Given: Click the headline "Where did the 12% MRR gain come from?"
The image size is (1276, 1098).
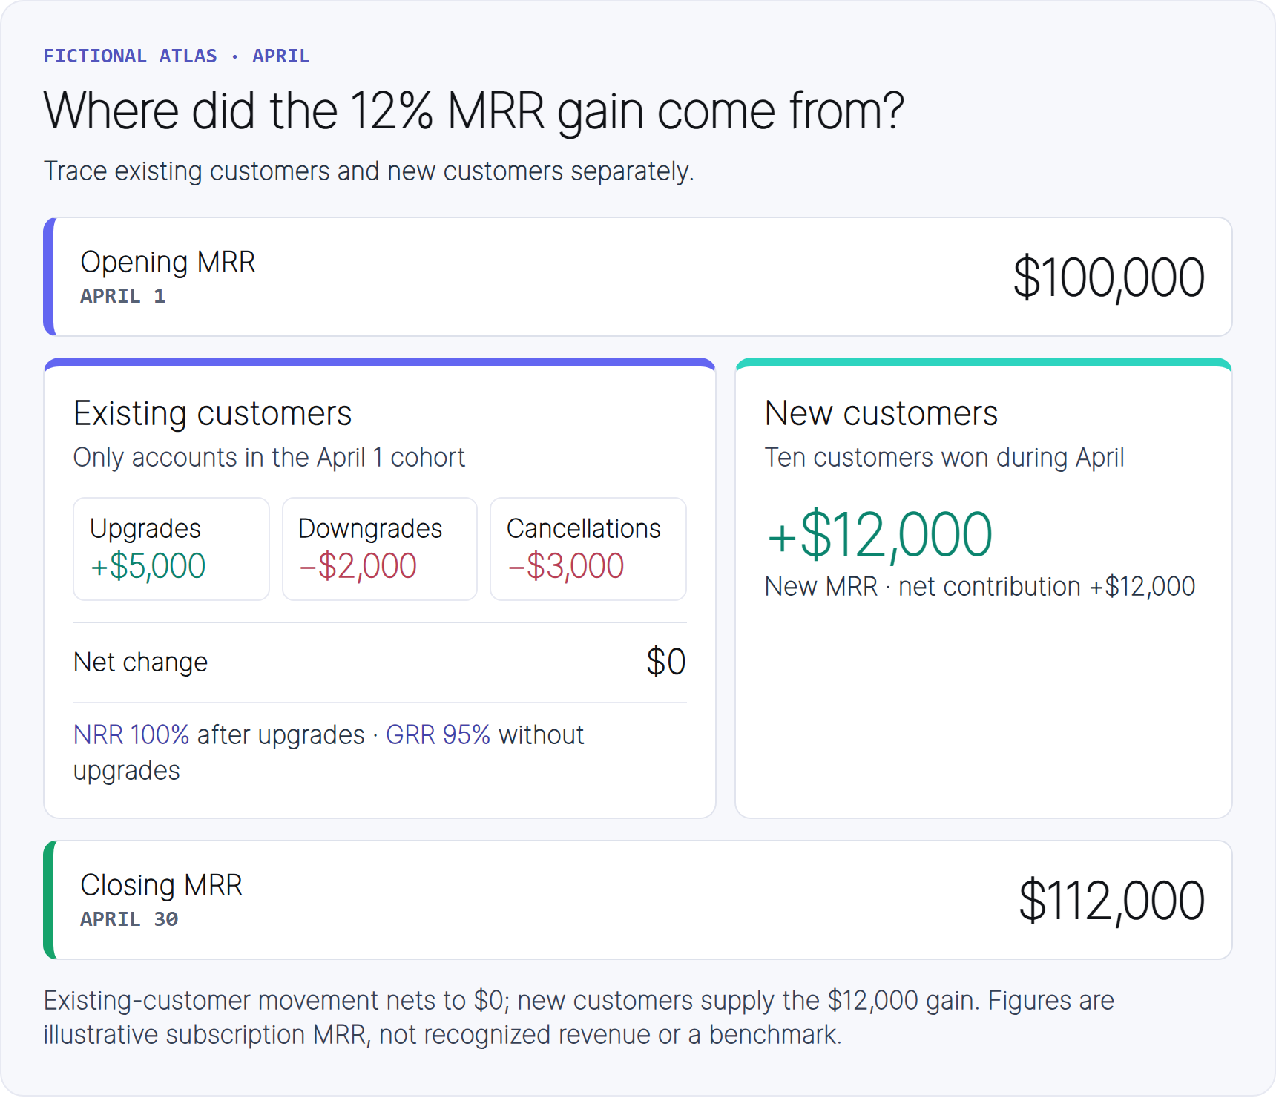Looking at the screenshot, I should [473, 111].
